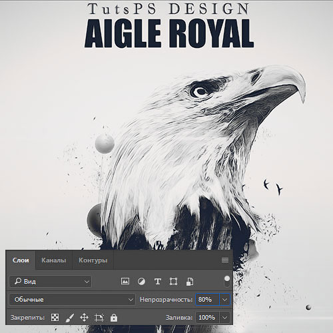
Task: Open the Вид filter type dropdown
Action: coord(51,282)
